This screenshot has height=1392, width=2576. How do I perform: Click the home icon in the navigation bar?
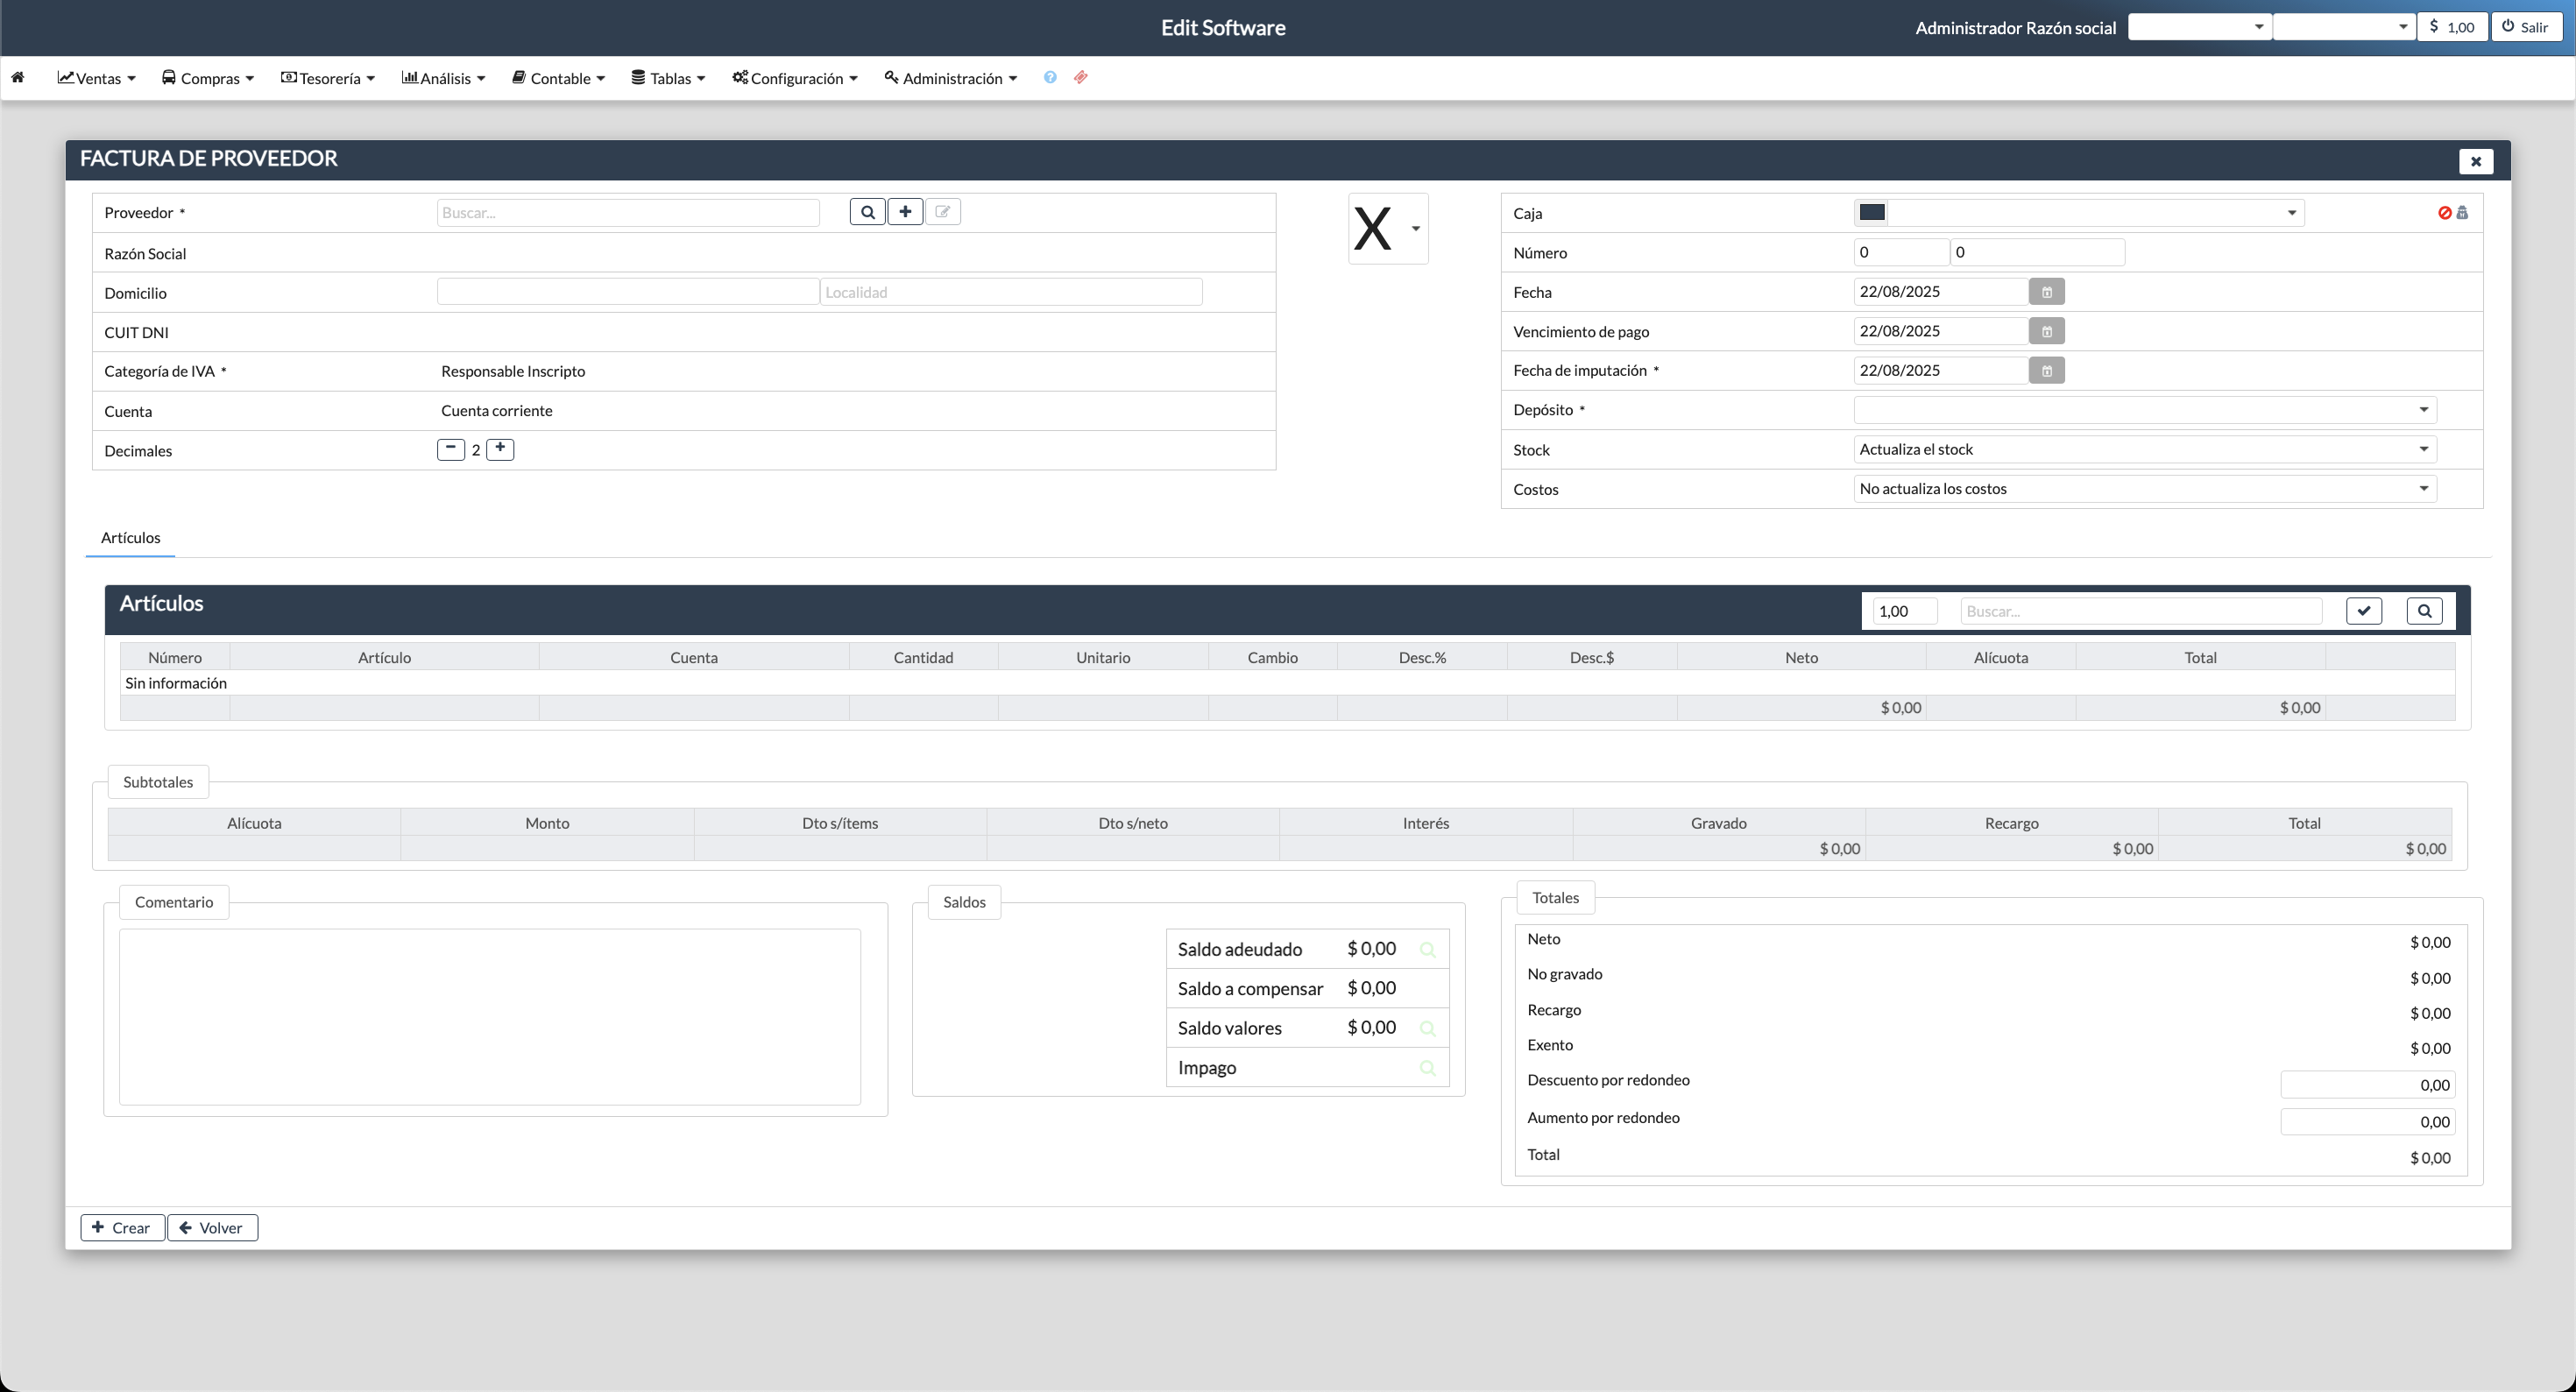pyautogui.click(x=18, y=77)
